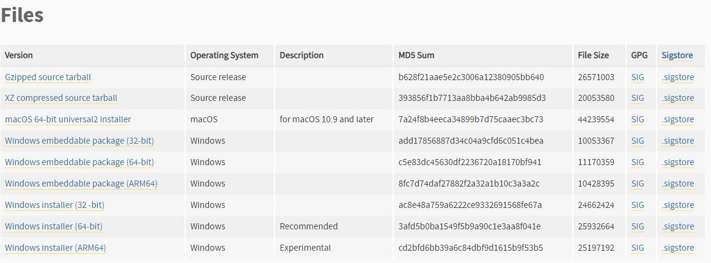Click .sigstore for Windows embeddable (32-bit)

(677, 141)
